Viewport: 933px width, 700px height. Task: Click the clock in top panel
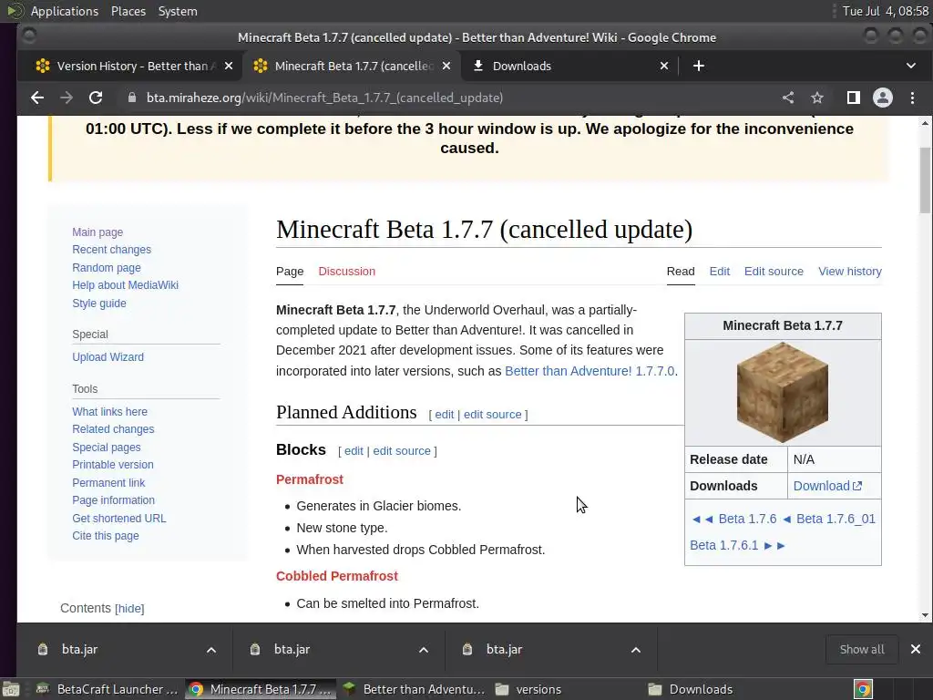(x=886, y=11)
